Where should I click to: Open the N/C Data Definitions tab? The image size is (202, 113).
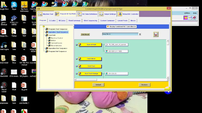coord(87,14)
